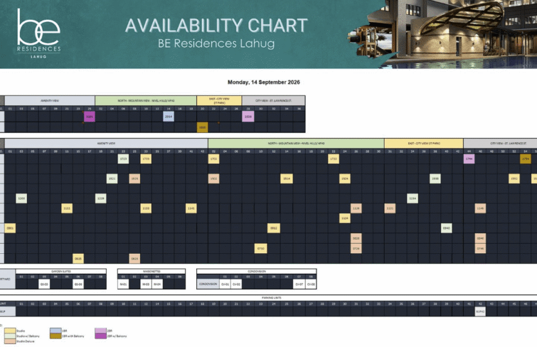The image size is (537, 347).
Task: Click available unit 1502
Action: [214, 179]
